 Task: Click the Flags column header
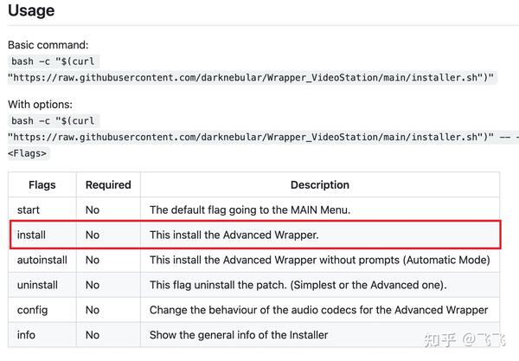(42, 184)
